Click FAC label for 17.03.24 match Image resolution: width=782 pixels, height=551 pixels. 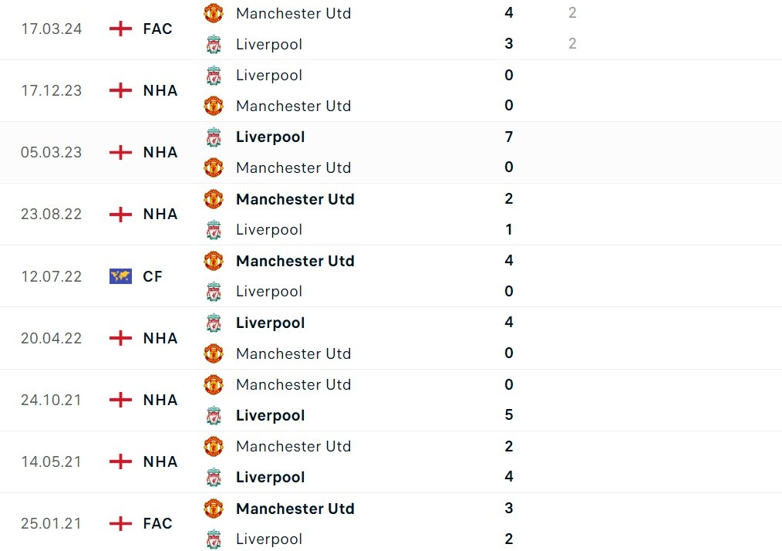(157, 29)
